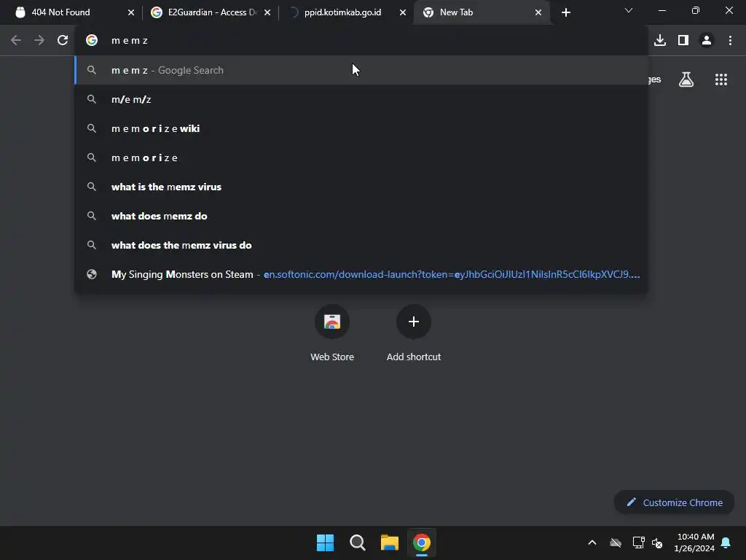Open the Google apps grid

coord(721,79)
